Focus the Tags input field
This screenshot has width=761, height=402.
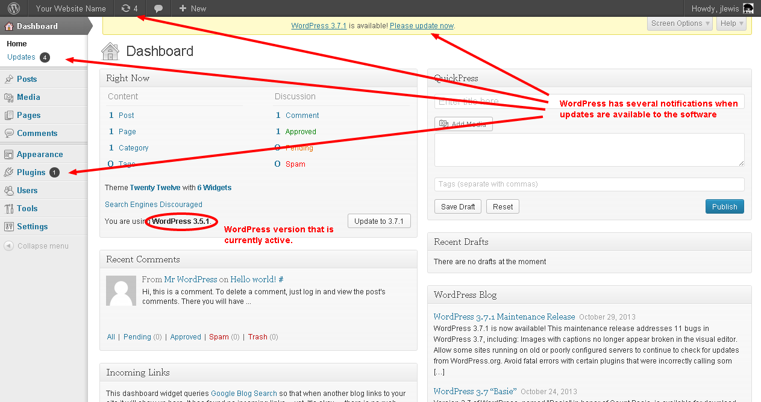pos(589,184)
